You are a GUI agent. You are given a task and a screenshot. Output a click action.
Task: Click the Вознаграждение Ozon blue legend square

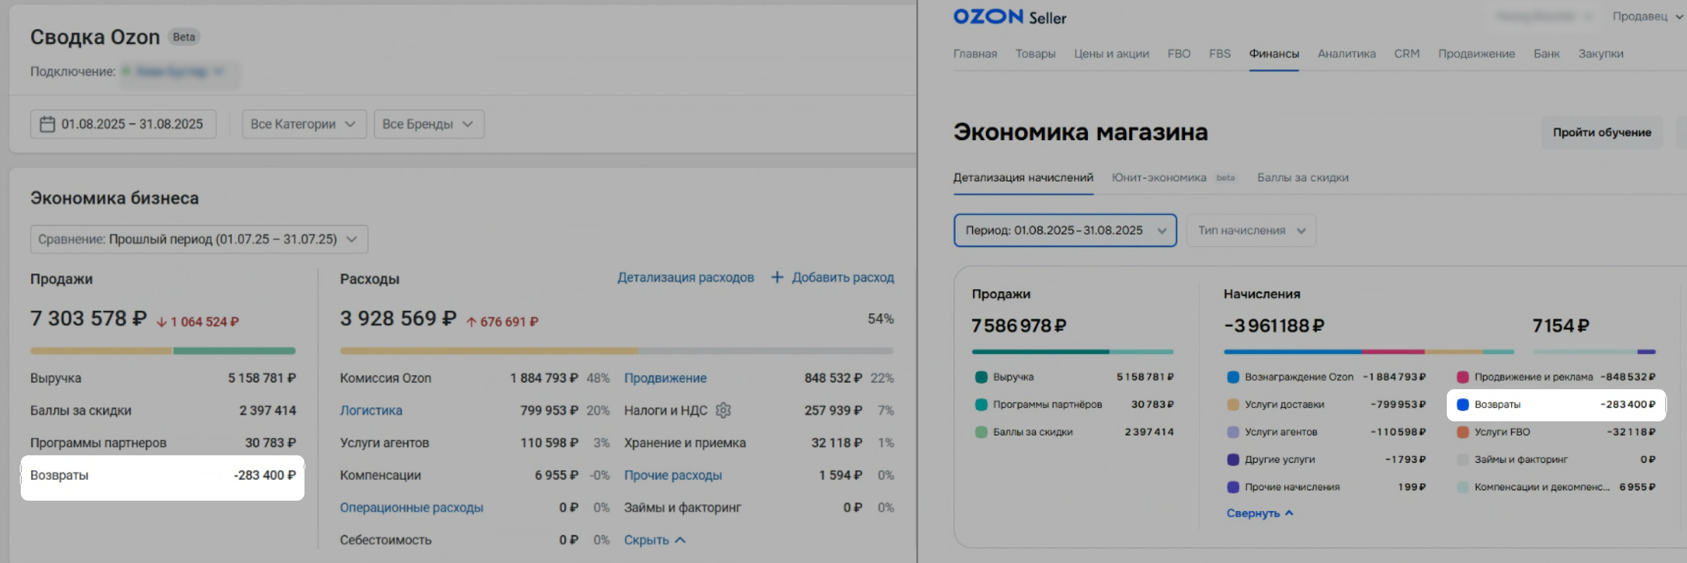click(1233, 376)
